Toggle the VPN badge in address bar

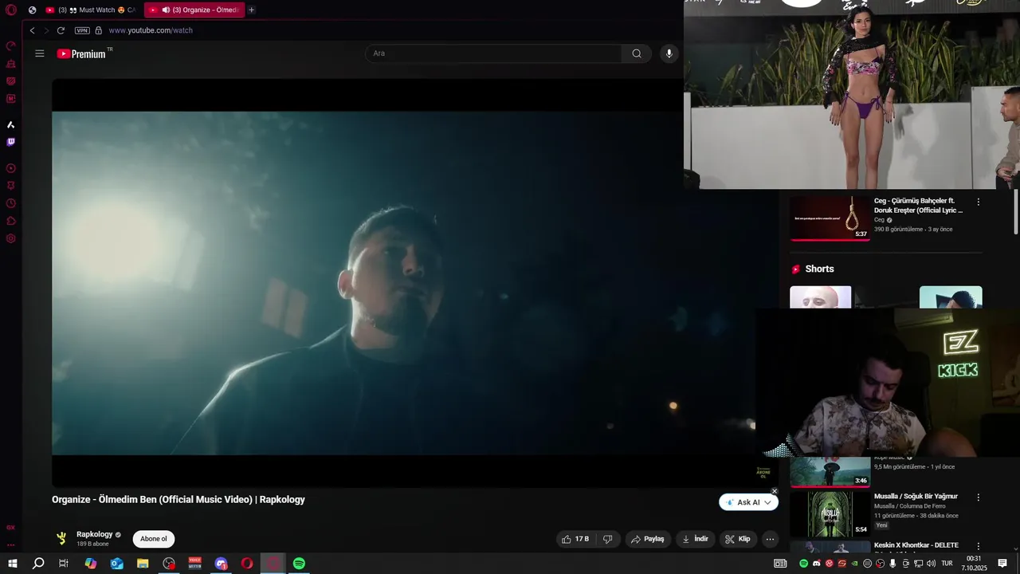pyautogui.click(x=82, y=30)
